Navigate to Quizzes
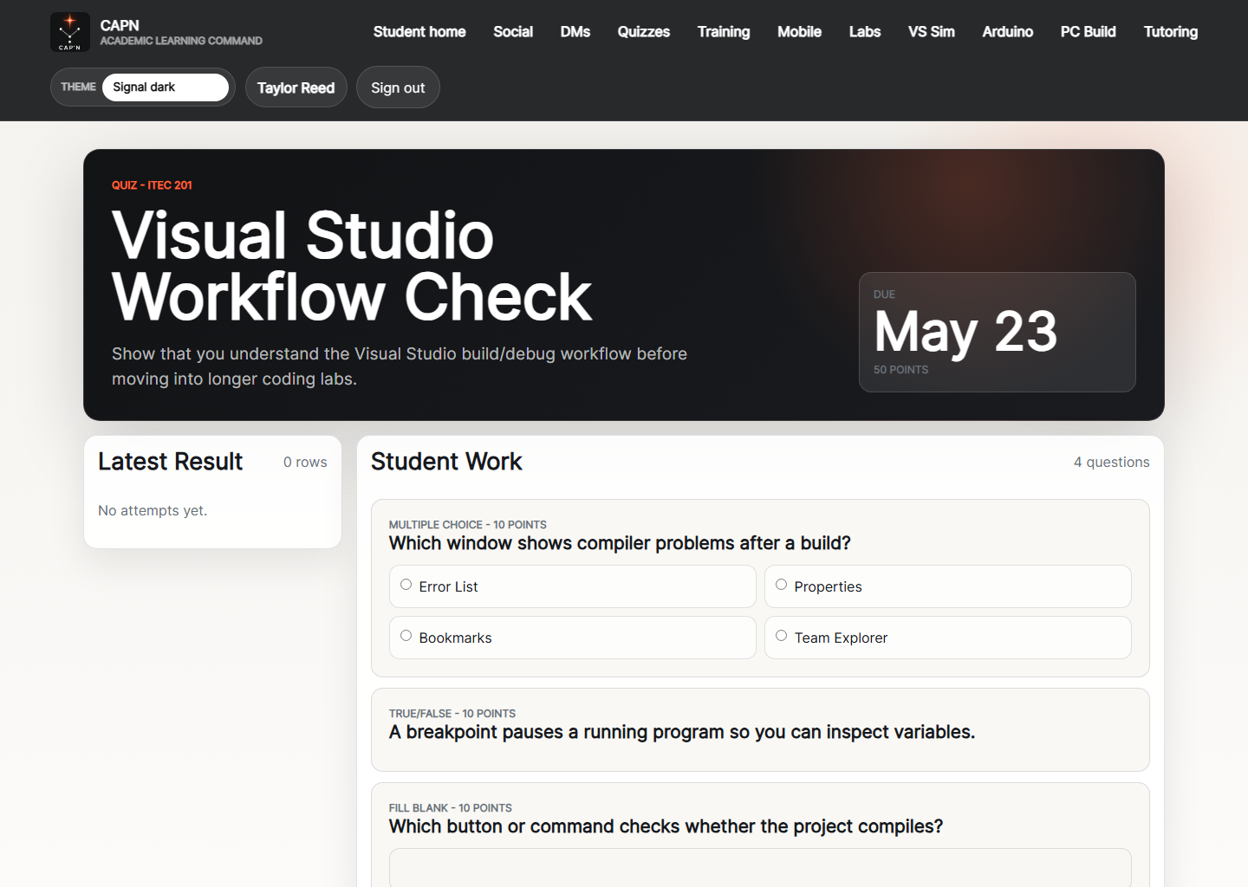This screenshot has width=1248, height=887. (x=644, y=32)
